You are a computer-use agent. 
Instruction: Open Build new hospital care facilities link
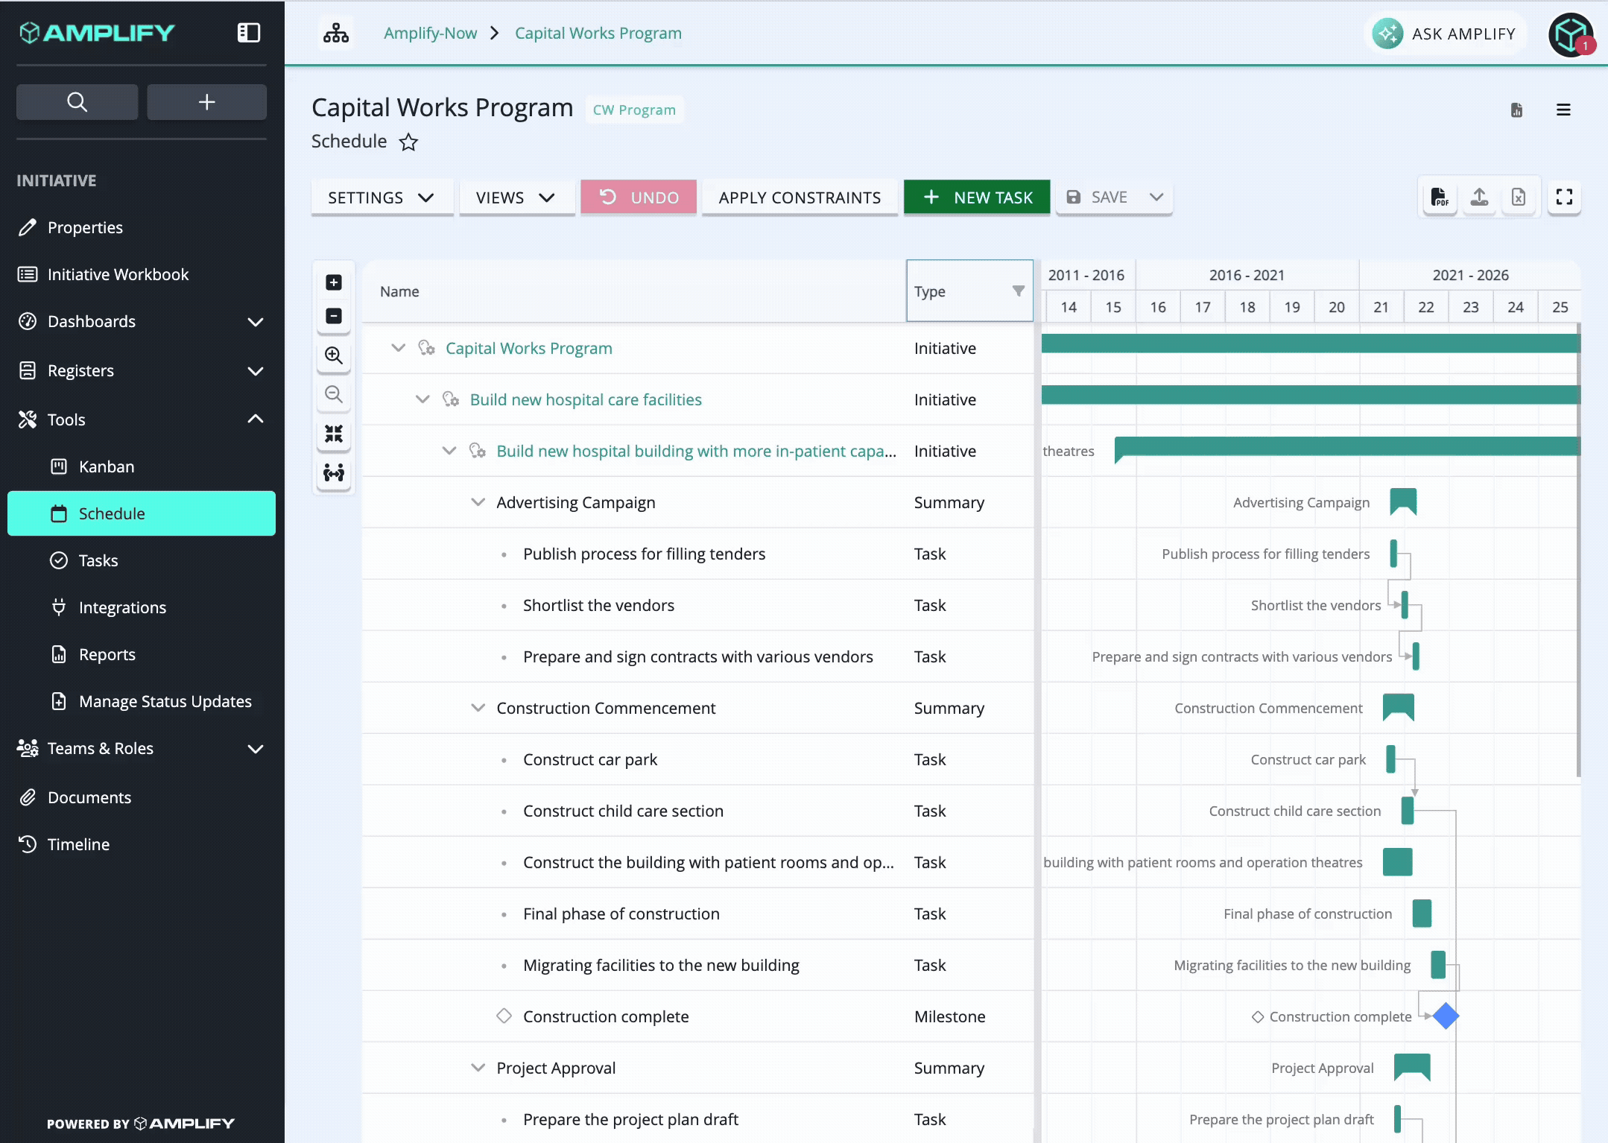[x=586, y=400]
